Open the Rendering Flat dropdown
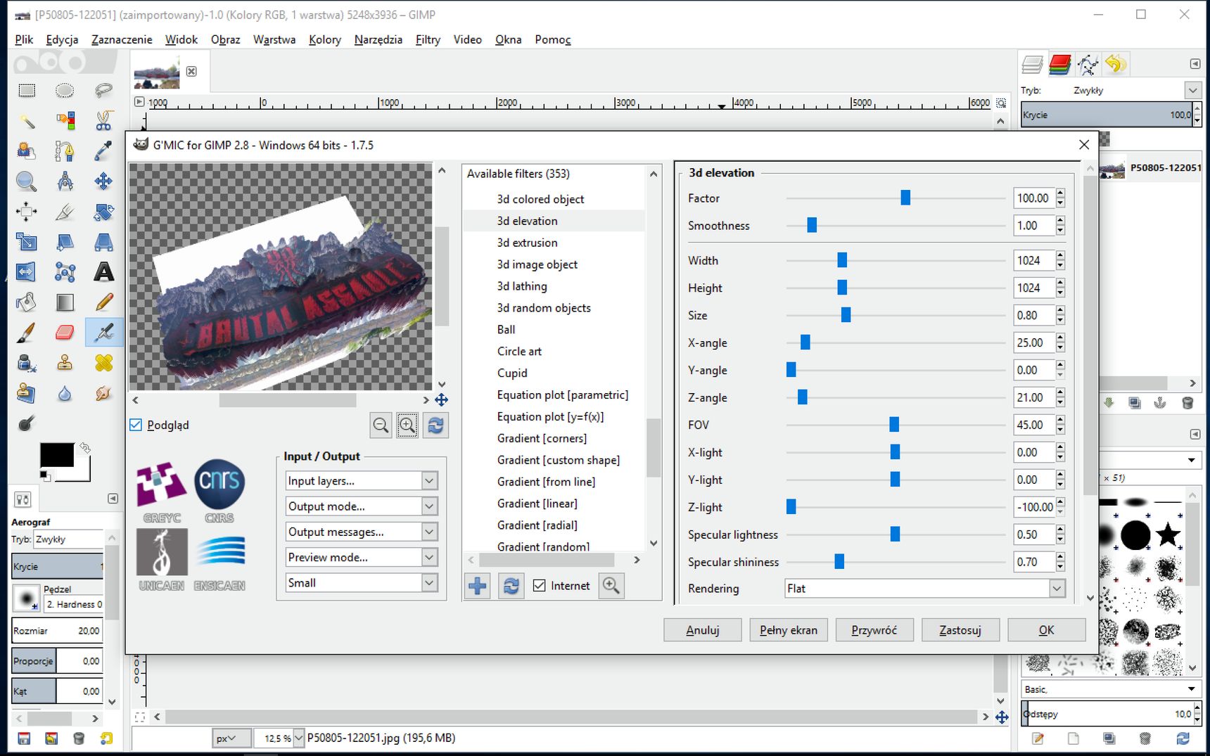The image size is (1210, 756). click(925, 589)
